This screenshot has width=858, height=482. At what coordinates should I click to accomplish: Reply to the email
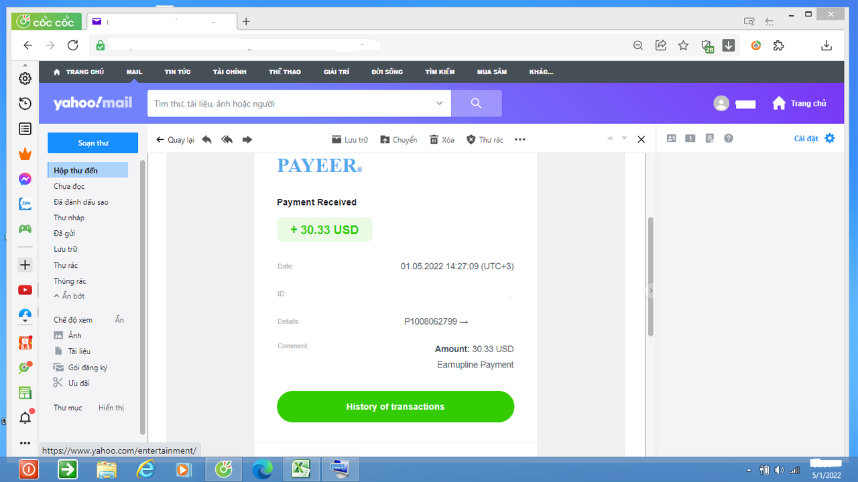[206, 139]
